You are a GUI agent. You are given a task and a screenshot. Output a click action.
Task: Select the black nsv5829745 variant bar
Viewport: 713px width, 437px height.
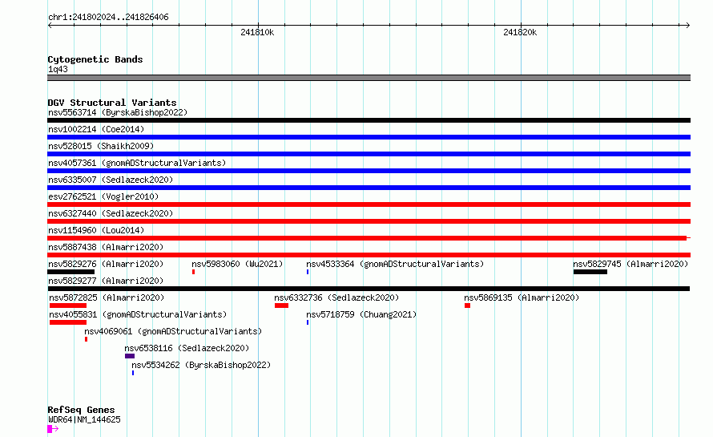click(x=590, y=272)
